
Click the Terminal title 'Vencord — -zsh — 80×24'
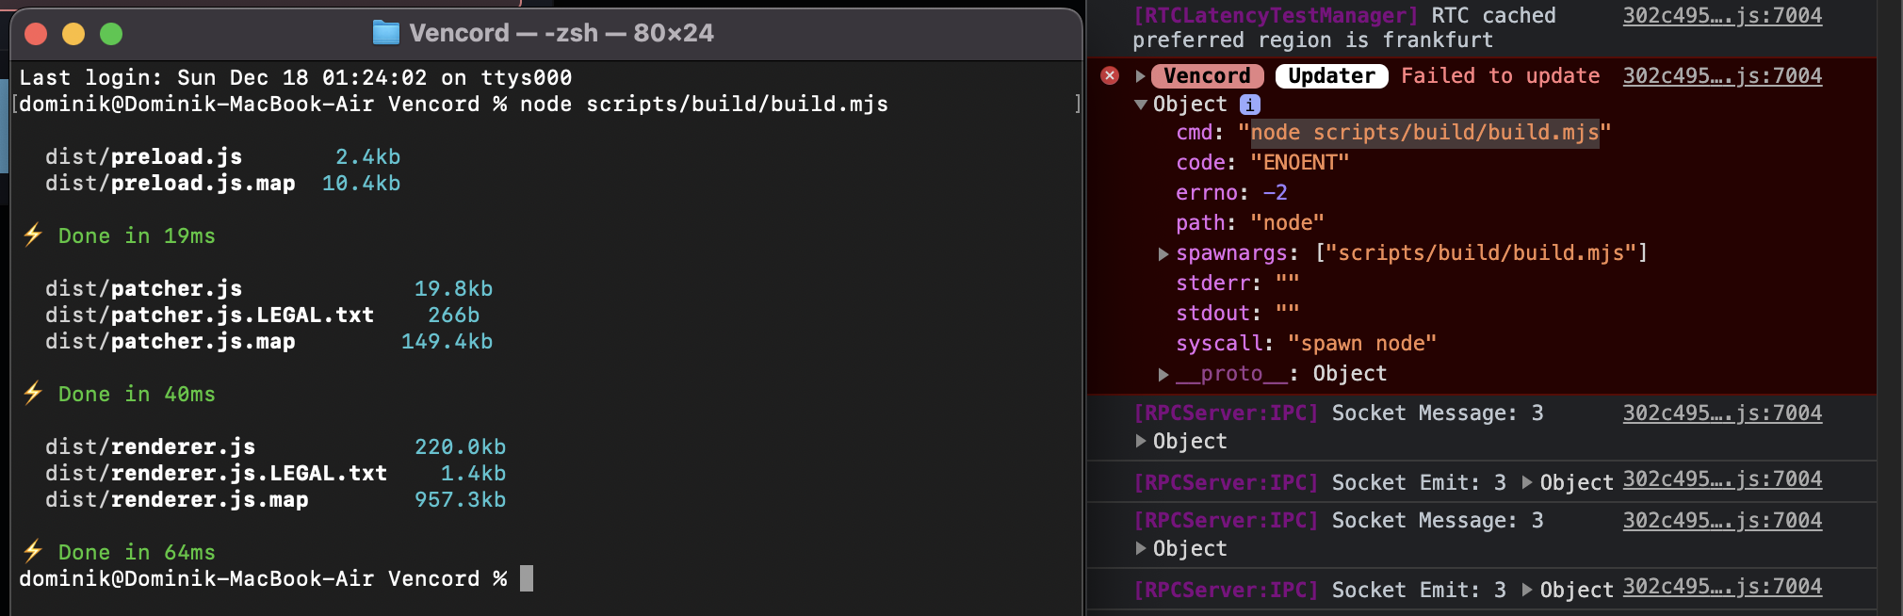click(x=561, y=33)
